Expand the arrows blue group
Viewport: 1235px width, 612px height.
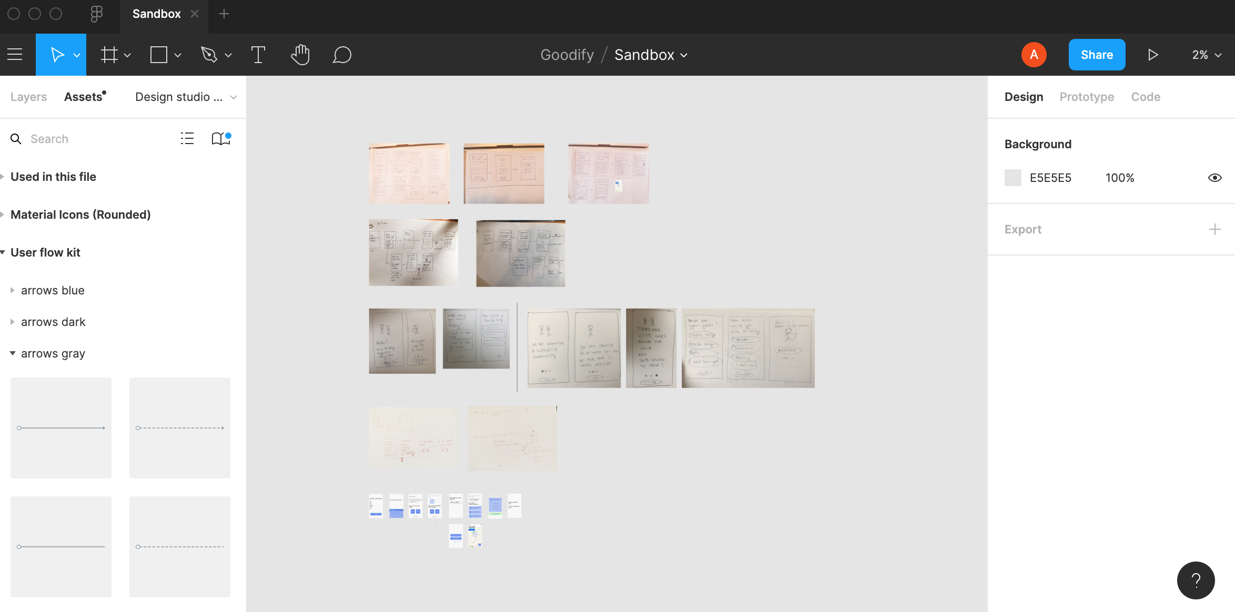pos(13,290)
